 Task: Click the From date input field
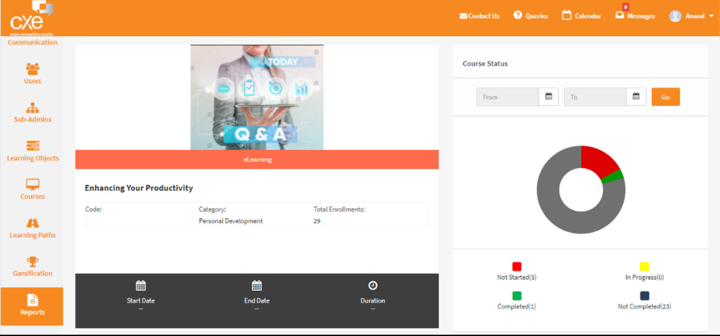[x=507, y=97]
